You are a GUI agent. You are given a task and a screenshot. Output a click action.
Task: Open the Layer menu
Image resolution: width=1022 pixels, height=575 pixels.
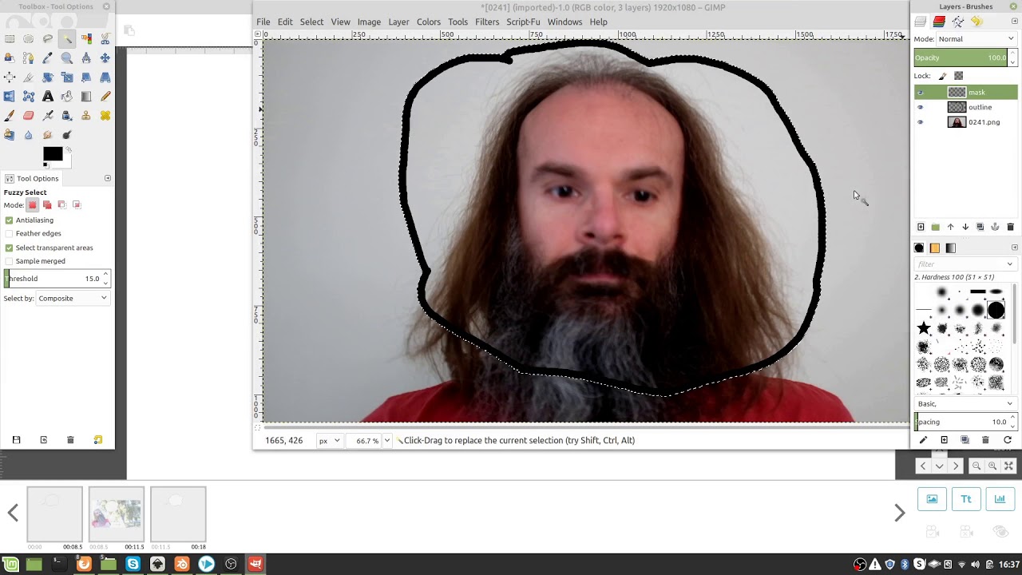[398, 22]
